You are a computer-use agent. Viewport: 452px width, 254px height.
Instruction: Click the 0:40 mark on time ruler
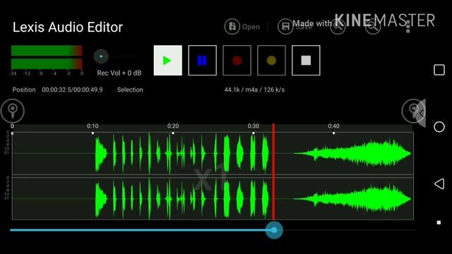333,126
